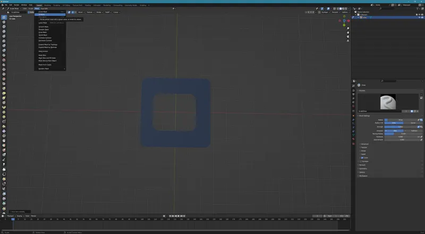Open the Keying timeline menu
This screenshot has height=234, width=425.
[20, 216]
